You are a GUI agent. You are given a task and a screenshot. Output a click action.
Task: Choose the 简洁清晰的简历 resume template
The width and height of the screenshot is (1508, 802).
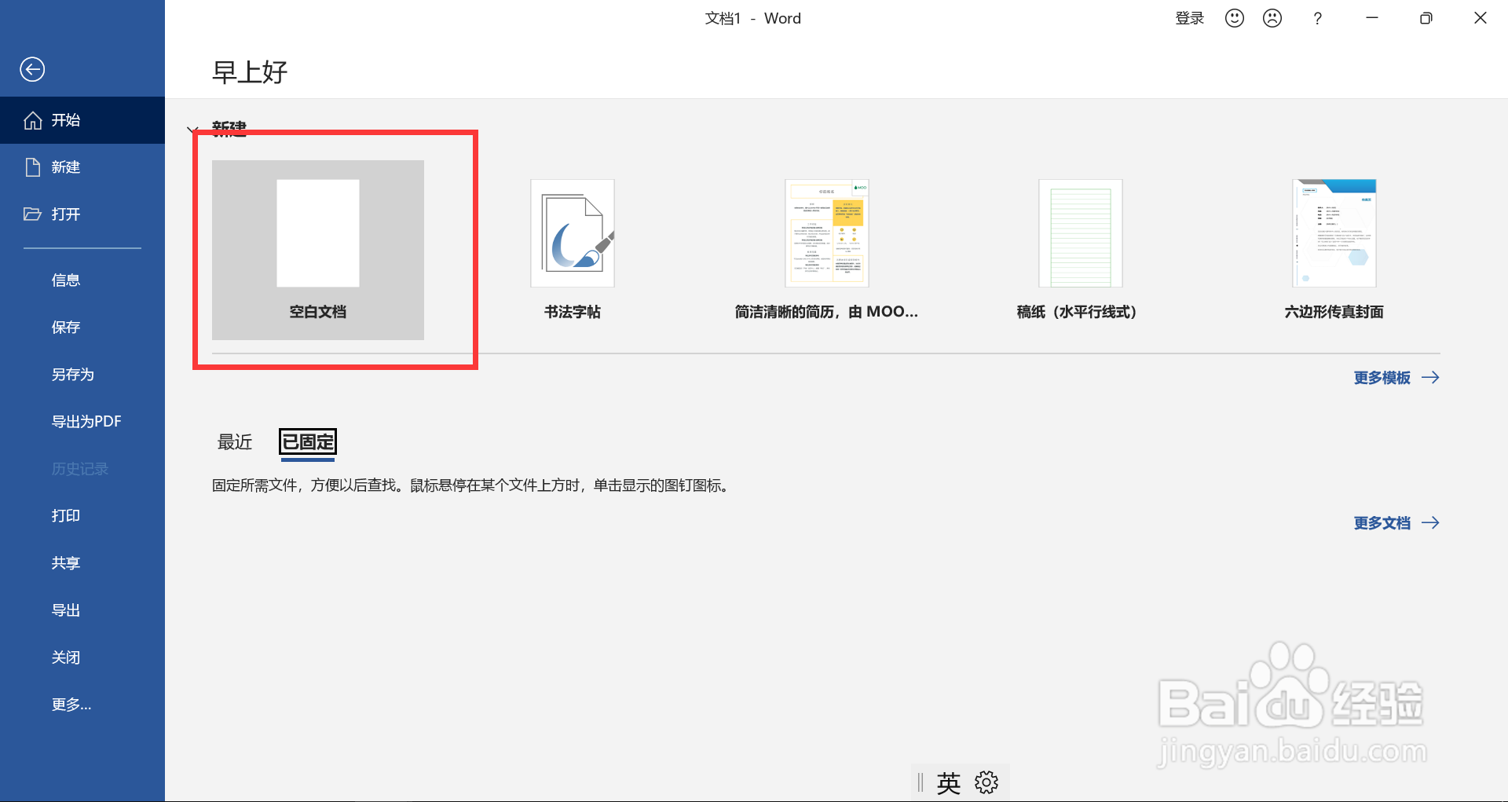[826, 250]
